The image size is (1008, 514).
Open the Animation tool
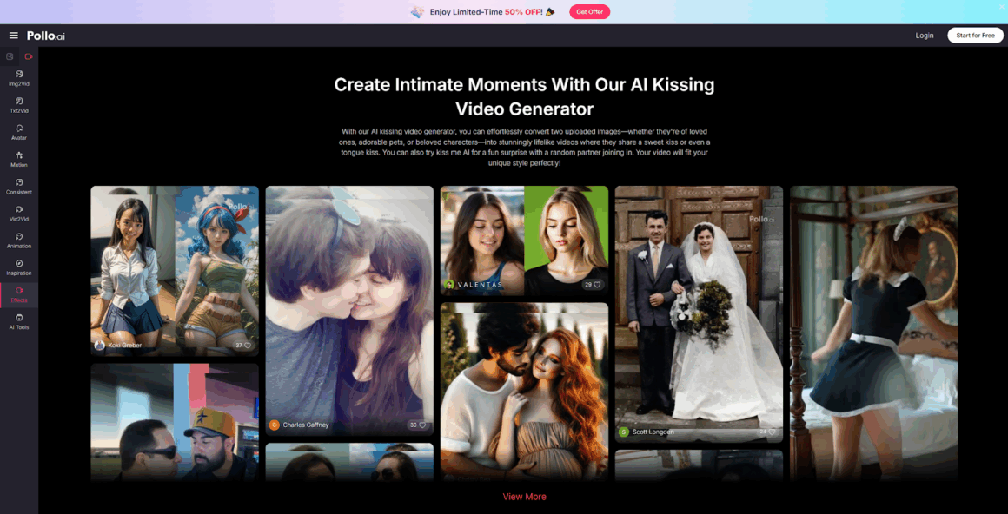pyautogui.click(x=19, y=240)
